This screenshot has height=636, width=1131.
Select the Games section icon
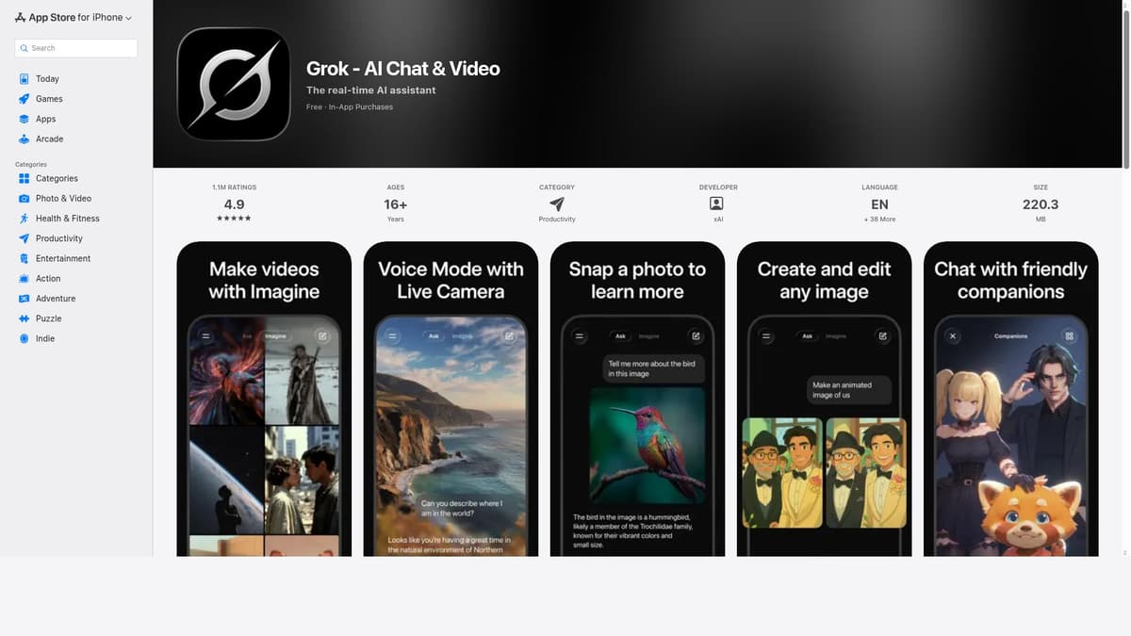click(x=25, y=98)
